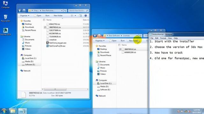
Task: Select 5282373689.sls file
Action: click(54, 30)
